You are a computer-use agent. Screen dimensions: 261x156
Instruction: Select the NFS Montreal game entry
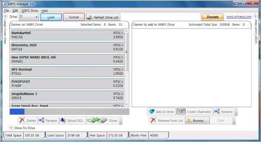point(67,71)
